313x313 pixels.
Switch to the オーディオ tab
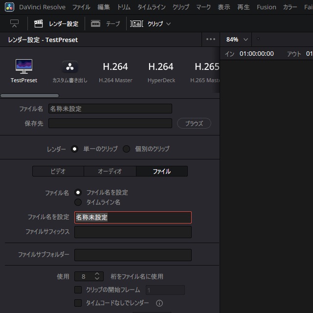[x=110, y=171]
